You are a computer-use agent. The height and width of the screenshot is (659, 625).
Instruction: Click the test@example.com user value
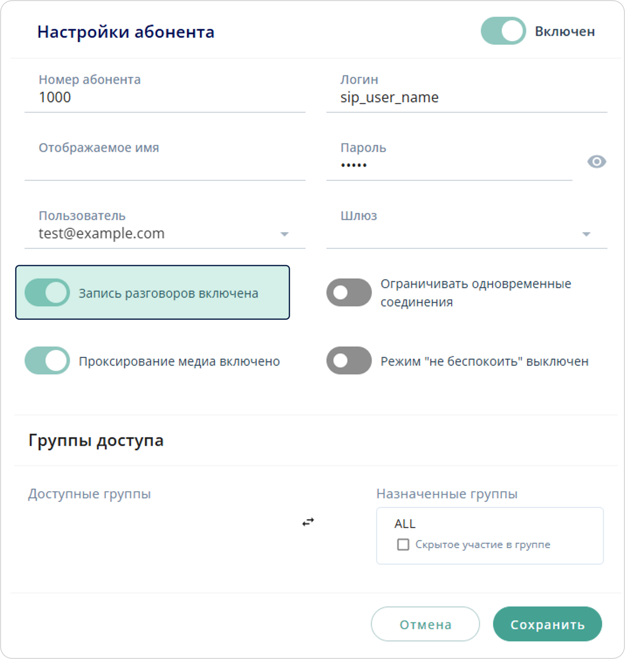[102, 234]
